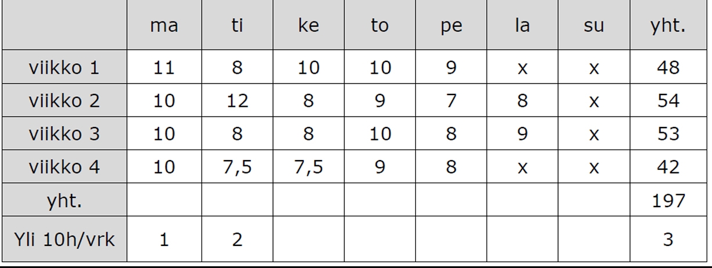Select the 'ke' column header cell
Viewport: 712px width, 268px height.
coord(308,27)
